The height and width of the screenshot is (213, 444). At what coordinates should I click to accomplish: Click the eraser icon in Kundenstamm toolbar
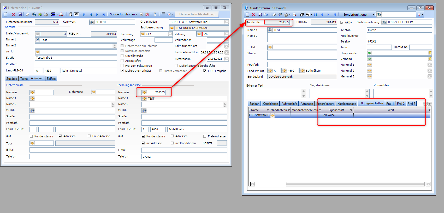point(274,15)
